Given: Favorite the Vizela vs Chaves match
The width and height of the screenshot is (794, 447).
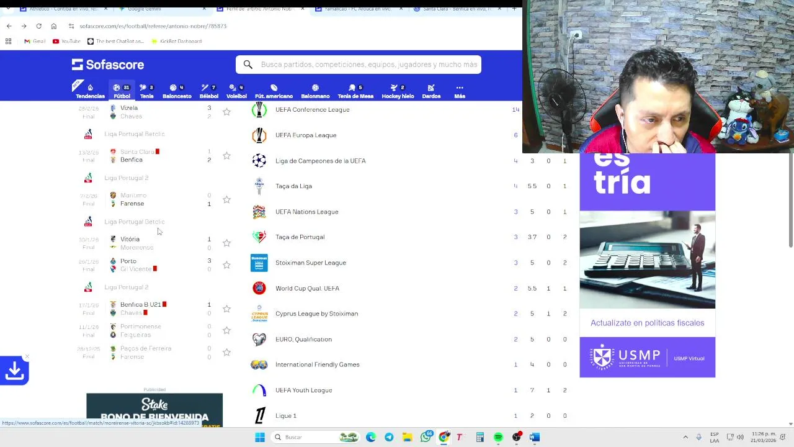Looking at the screenshot, I should (226, 112).
